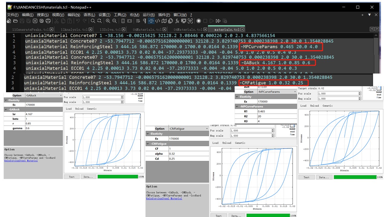The width and height of the screenshot is (387, 217).
Task: Click the lsr value field 4.167
Action: click(x=44, y=114)
